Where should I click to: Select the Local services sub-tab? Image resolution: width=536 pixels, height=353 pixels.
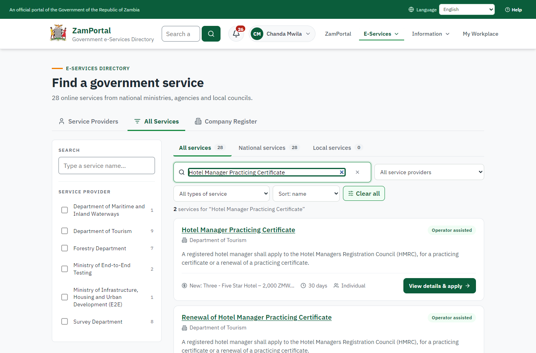point(338,148)
